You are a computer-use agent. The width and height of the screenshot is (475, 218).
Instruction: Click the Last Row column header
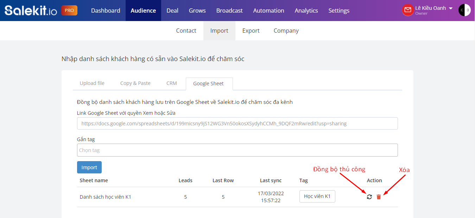(x=223, y=180)
